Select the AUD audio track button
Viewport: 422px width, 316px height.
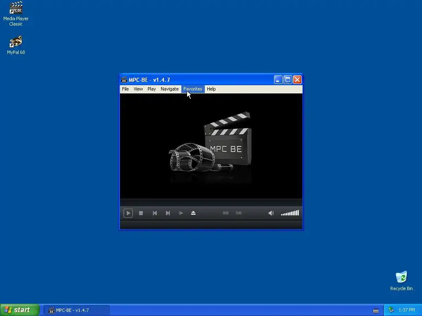(x=226, y=213)
